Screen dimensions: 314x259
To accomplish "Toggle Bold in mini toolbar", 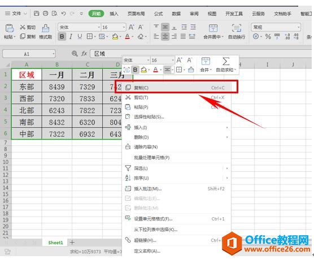I will 135,70.
